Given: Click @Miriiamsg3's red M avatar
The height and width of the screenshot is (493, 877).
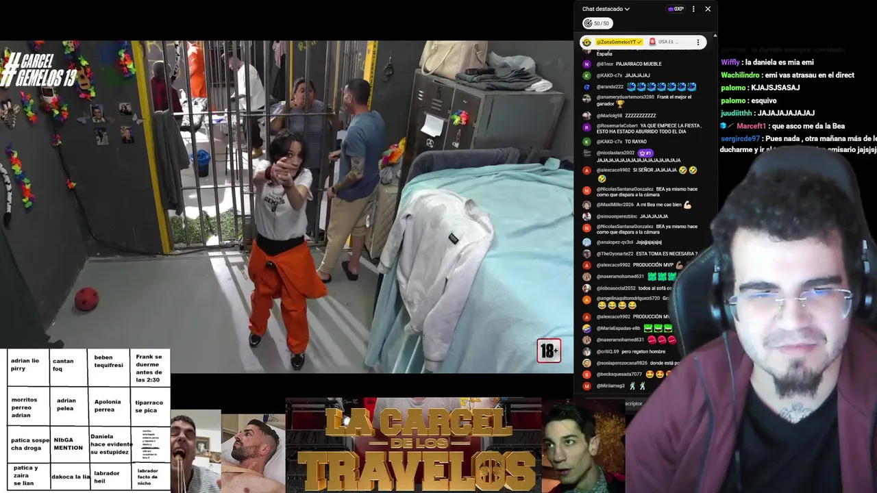Looking at the screenshot, I should [x=586, y=386].
